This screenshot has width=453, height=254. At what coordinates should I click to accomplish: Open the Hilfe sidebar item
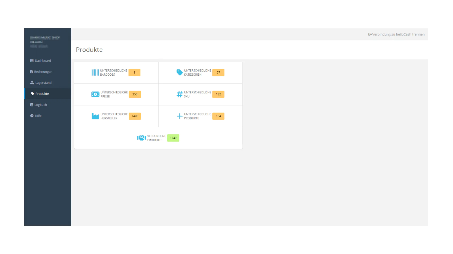click(x=38, y=116)
